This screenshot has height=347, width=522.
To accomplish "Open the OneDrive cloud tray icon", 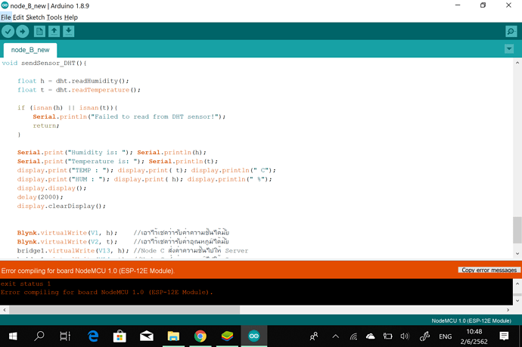I will [370, 336].
